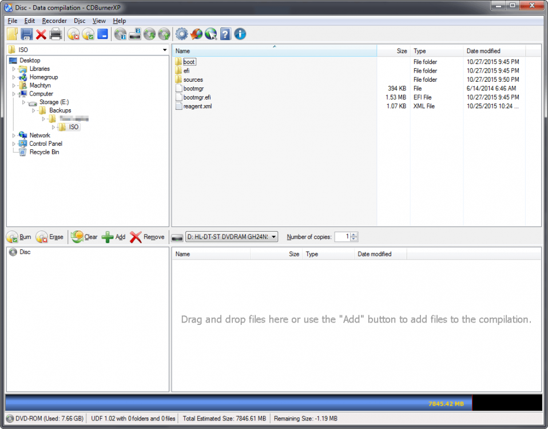This screenshot has width=548, height=429.
Task: Click the green plus Add icon
Action: coord(108,237)
